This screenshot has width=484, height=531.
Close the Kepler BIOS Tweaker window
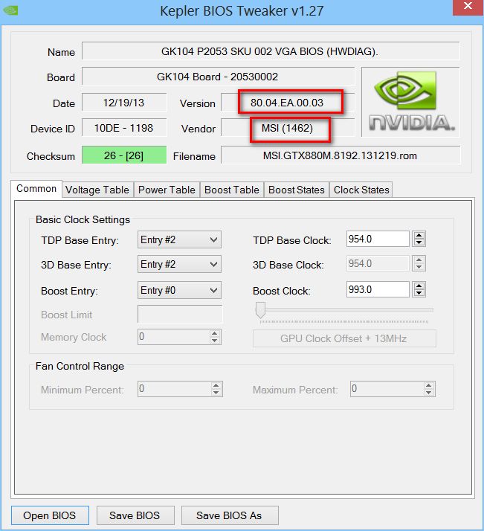coord(468,10)
